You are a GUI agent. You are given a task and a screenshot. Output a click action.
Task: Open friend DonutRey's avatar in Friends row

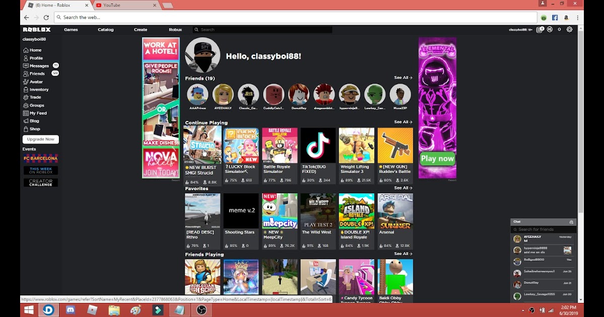[x=298, y=95]
